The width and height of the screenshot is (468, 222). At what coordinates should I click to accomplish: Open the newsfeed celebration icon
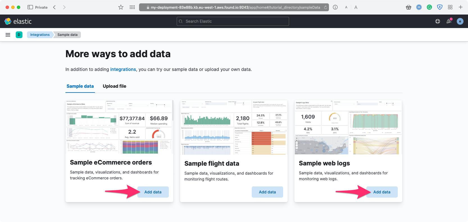(449, 21)
